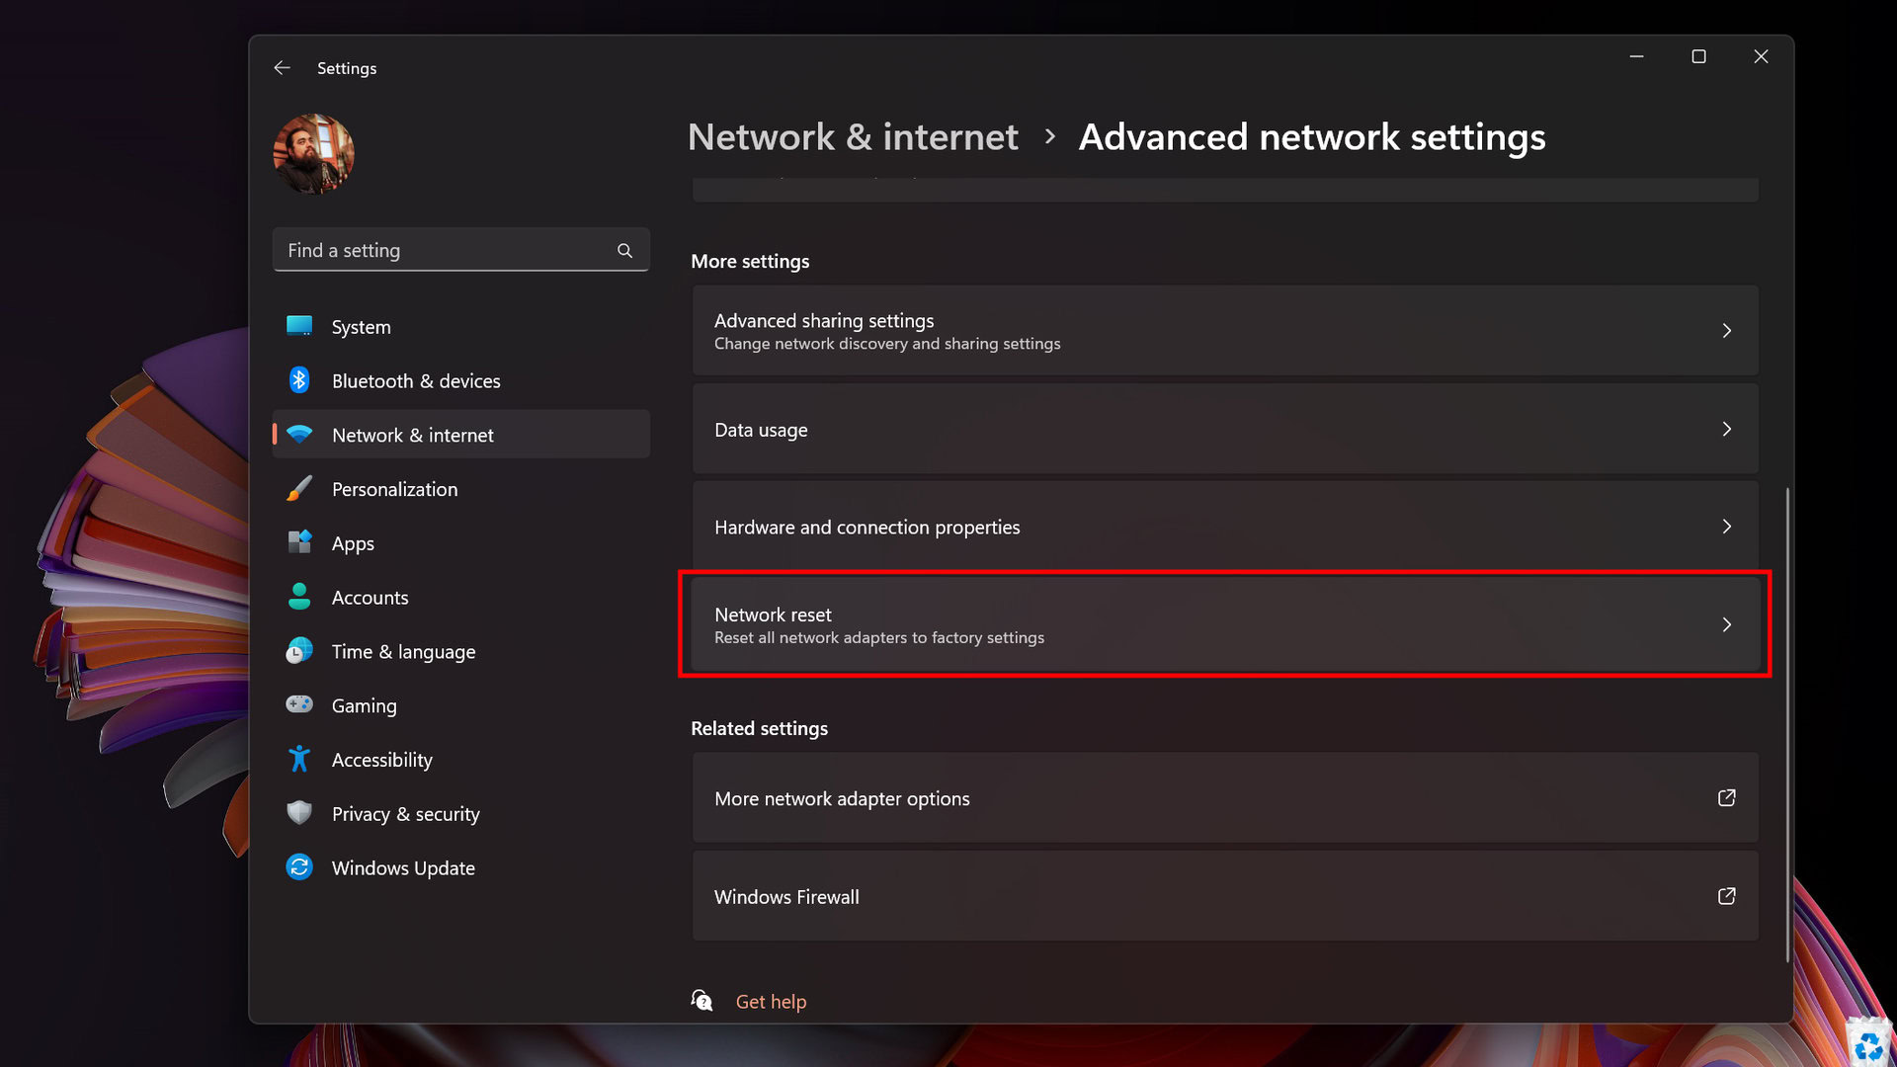Open external link icon for Windows Firewall
The height and width of the screenshot is (1067, 1897).
[1726, 896]
